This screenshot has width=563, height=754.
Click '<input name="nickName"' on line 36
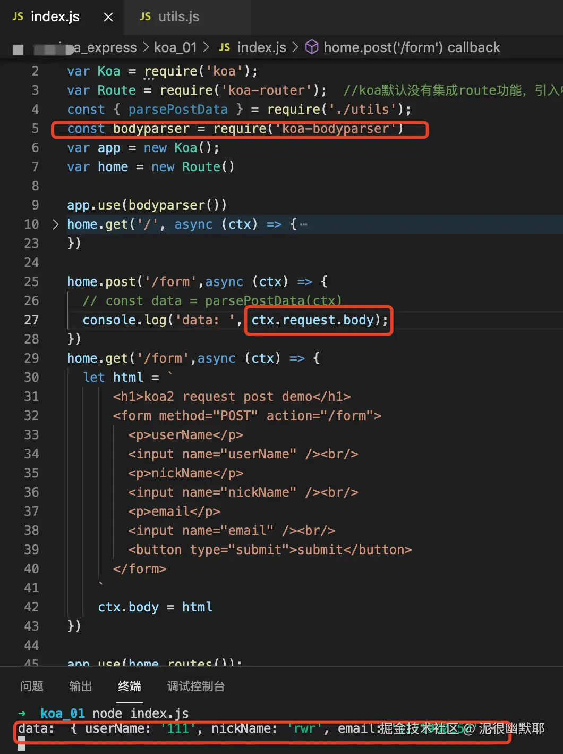(212, 492)
